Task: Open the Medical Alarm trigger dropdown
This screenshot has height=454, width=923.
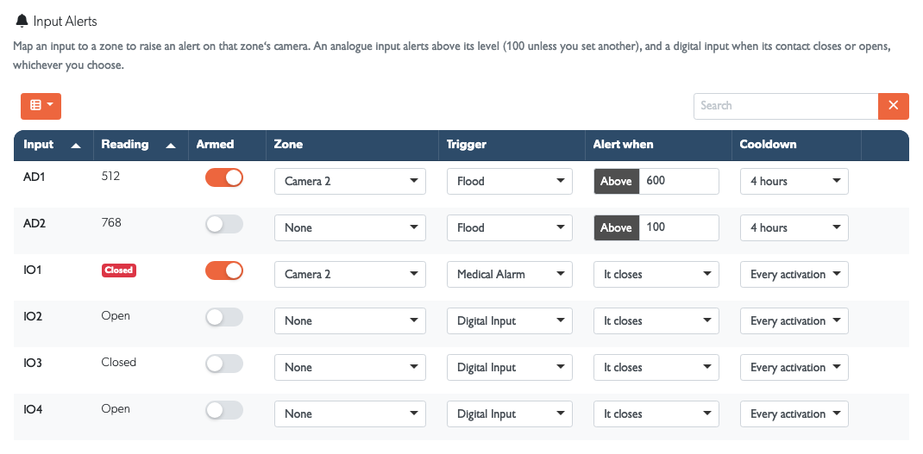Action: click(x=510, y=274)
